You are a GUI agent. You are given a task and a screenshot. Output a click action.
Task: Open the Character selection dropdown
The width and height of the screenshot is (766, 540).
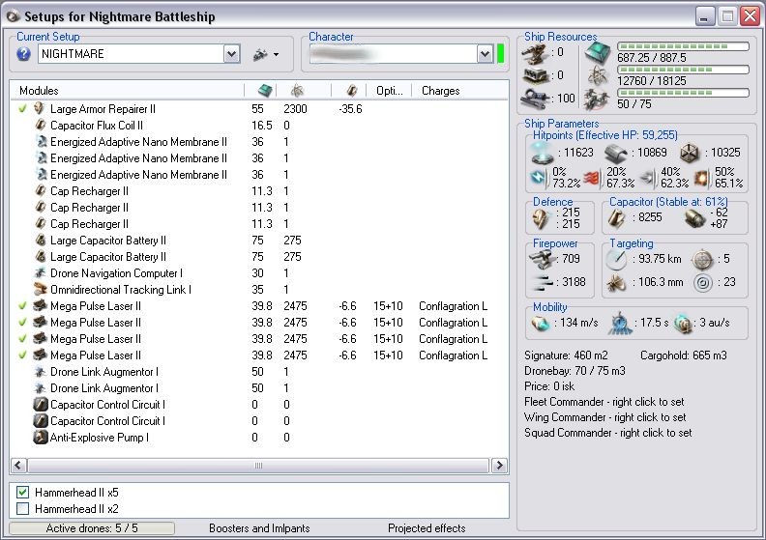[485, 54]
